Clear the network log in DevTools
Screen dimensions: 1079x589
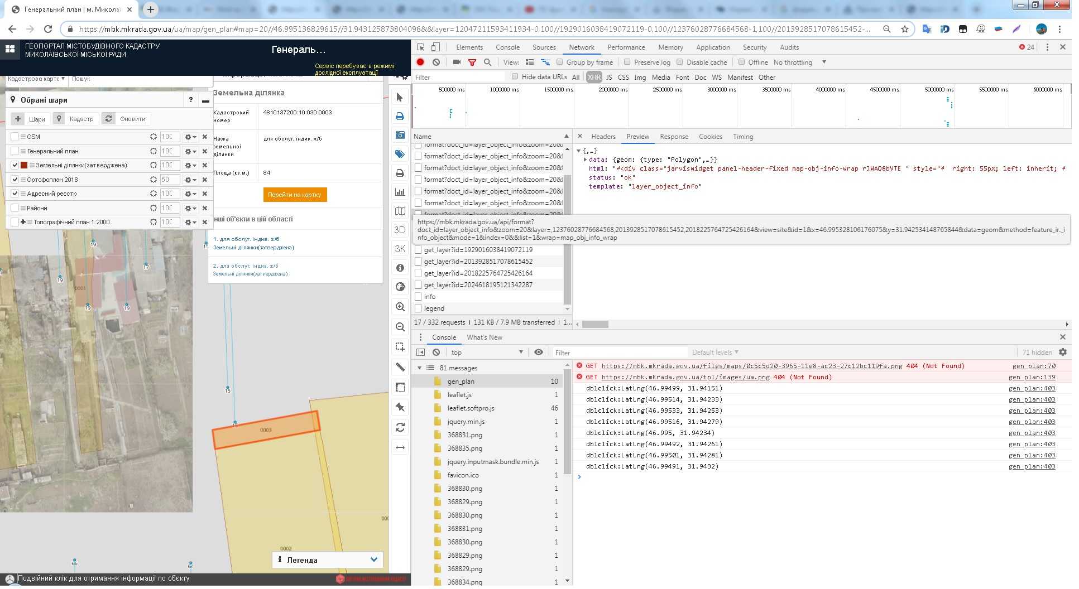[436, 62]
